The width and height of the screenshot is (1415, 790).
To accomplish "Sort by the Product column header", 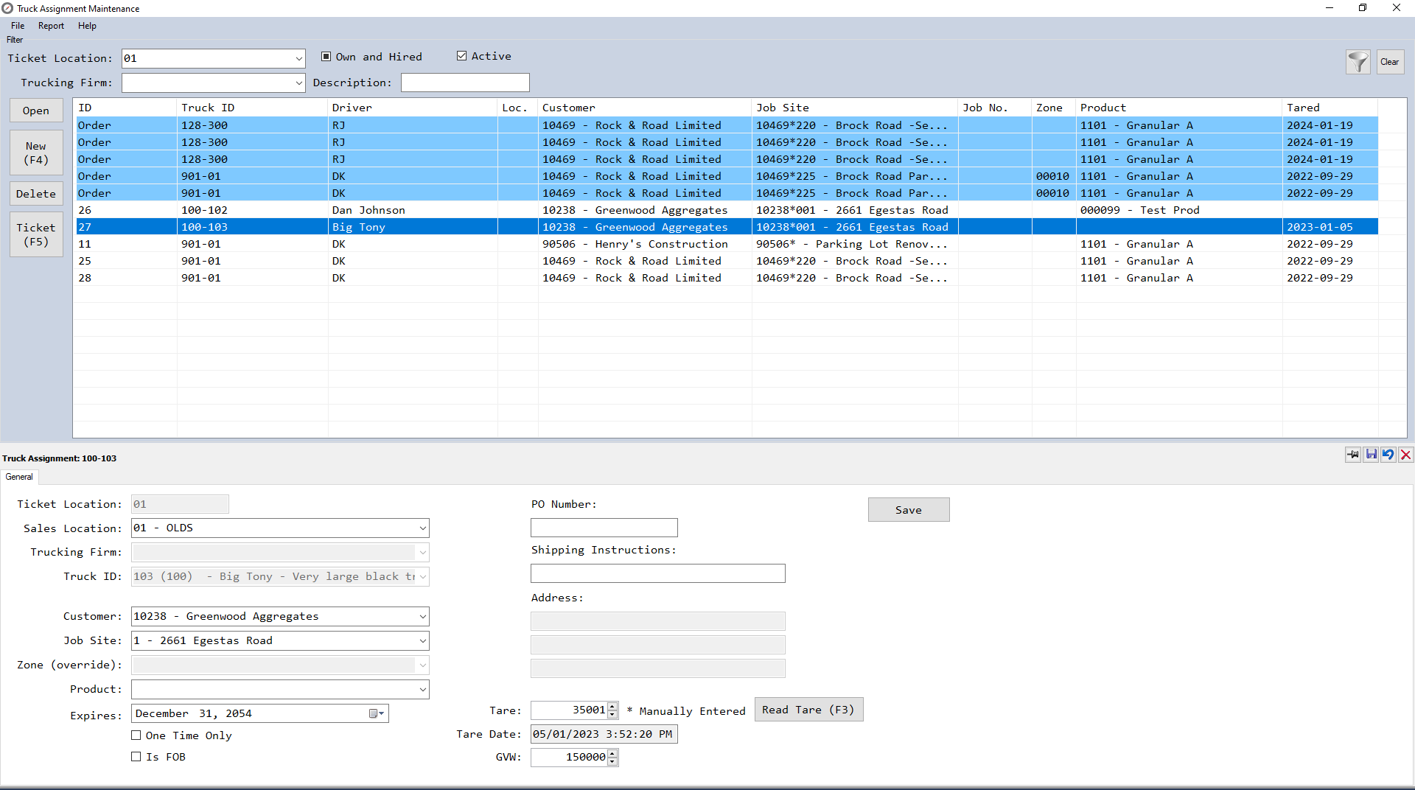I will click(1179, 108).
